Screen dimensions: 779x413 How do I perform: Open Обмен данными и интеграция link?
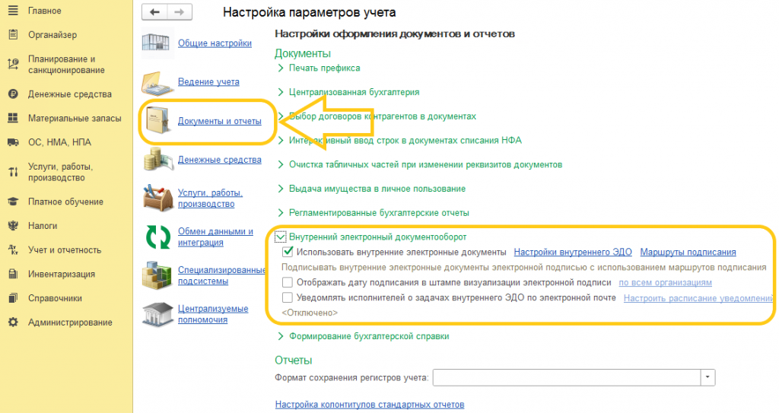tap(215, 237)
